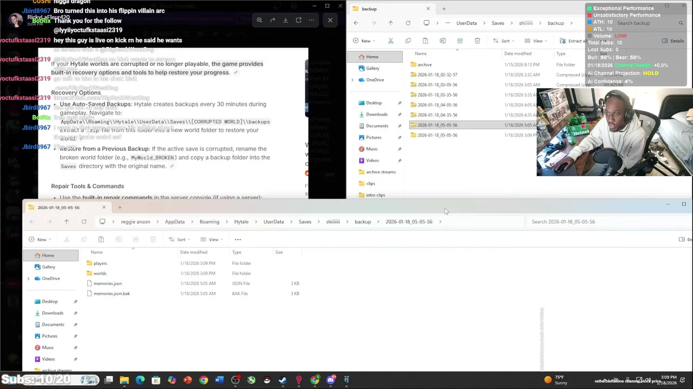Open Discord from the taskbar
The height and width of the screenshot is (389, 693).
(x=331, y=380)
